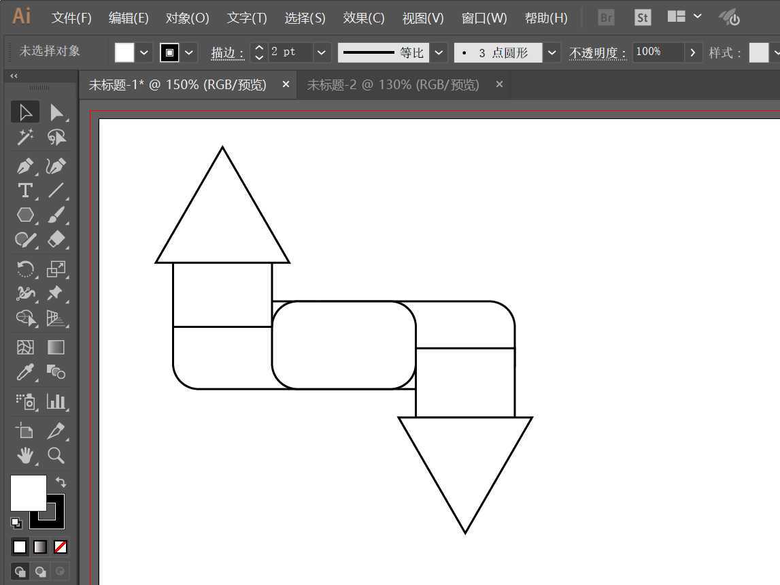Open the 窗口(W) menu
Viewport: 780px width, 585px height.
pos(484,18)
